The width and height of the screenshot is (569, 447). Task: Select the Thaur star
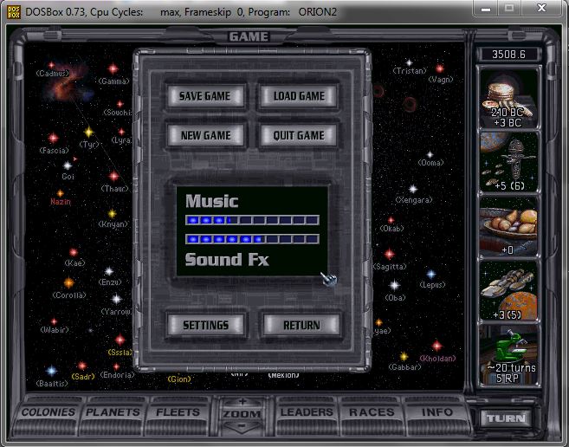tap(114, 177)
